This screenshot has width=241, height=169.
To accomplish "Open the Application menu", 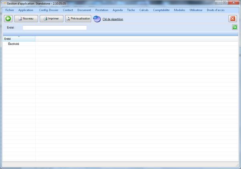I will [x=26, y=10].
